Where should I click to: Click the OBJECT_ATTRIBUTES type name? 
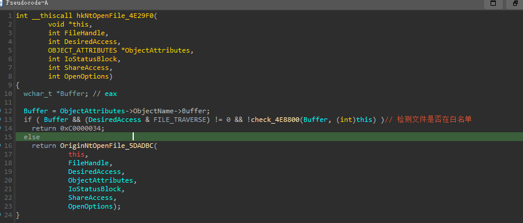(82, 50)
